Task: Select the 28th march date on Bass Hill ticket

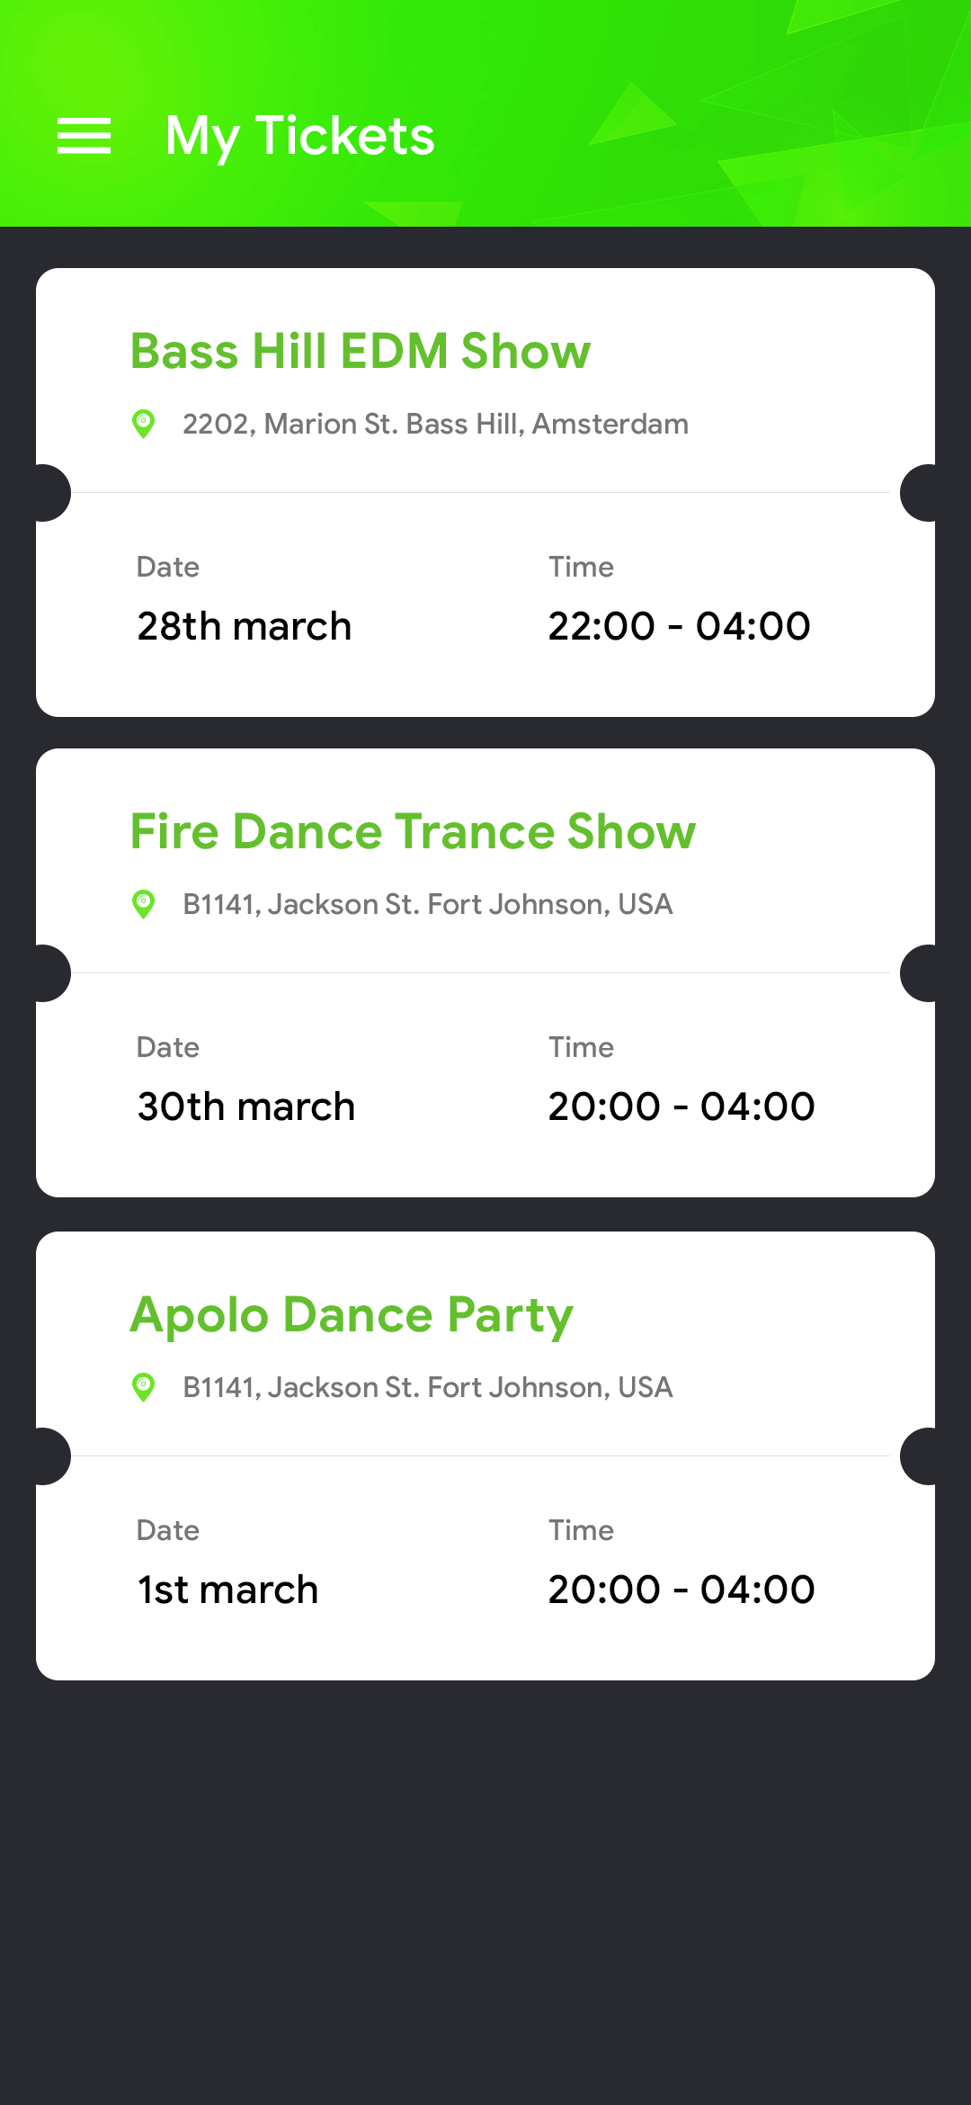Action: pos(244,625)
